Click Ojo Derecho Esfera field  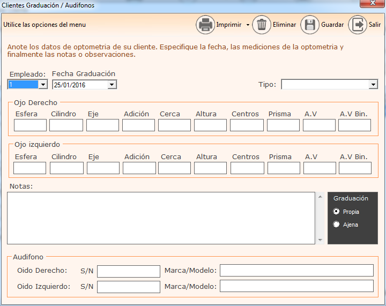click(30, 125)
